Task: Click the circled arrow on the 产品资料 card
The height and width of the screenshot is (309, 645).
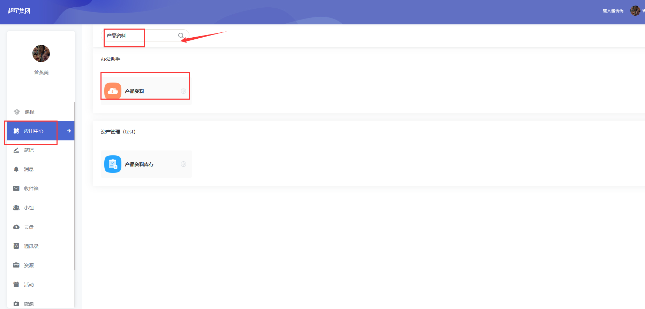Action: pos(183,91)
